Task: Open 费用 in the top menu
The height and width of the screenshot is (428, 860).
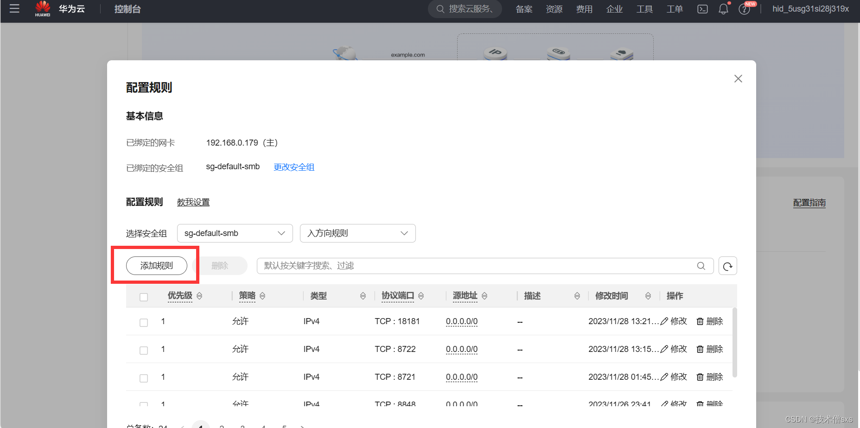Action: click(x=584, y=9)
